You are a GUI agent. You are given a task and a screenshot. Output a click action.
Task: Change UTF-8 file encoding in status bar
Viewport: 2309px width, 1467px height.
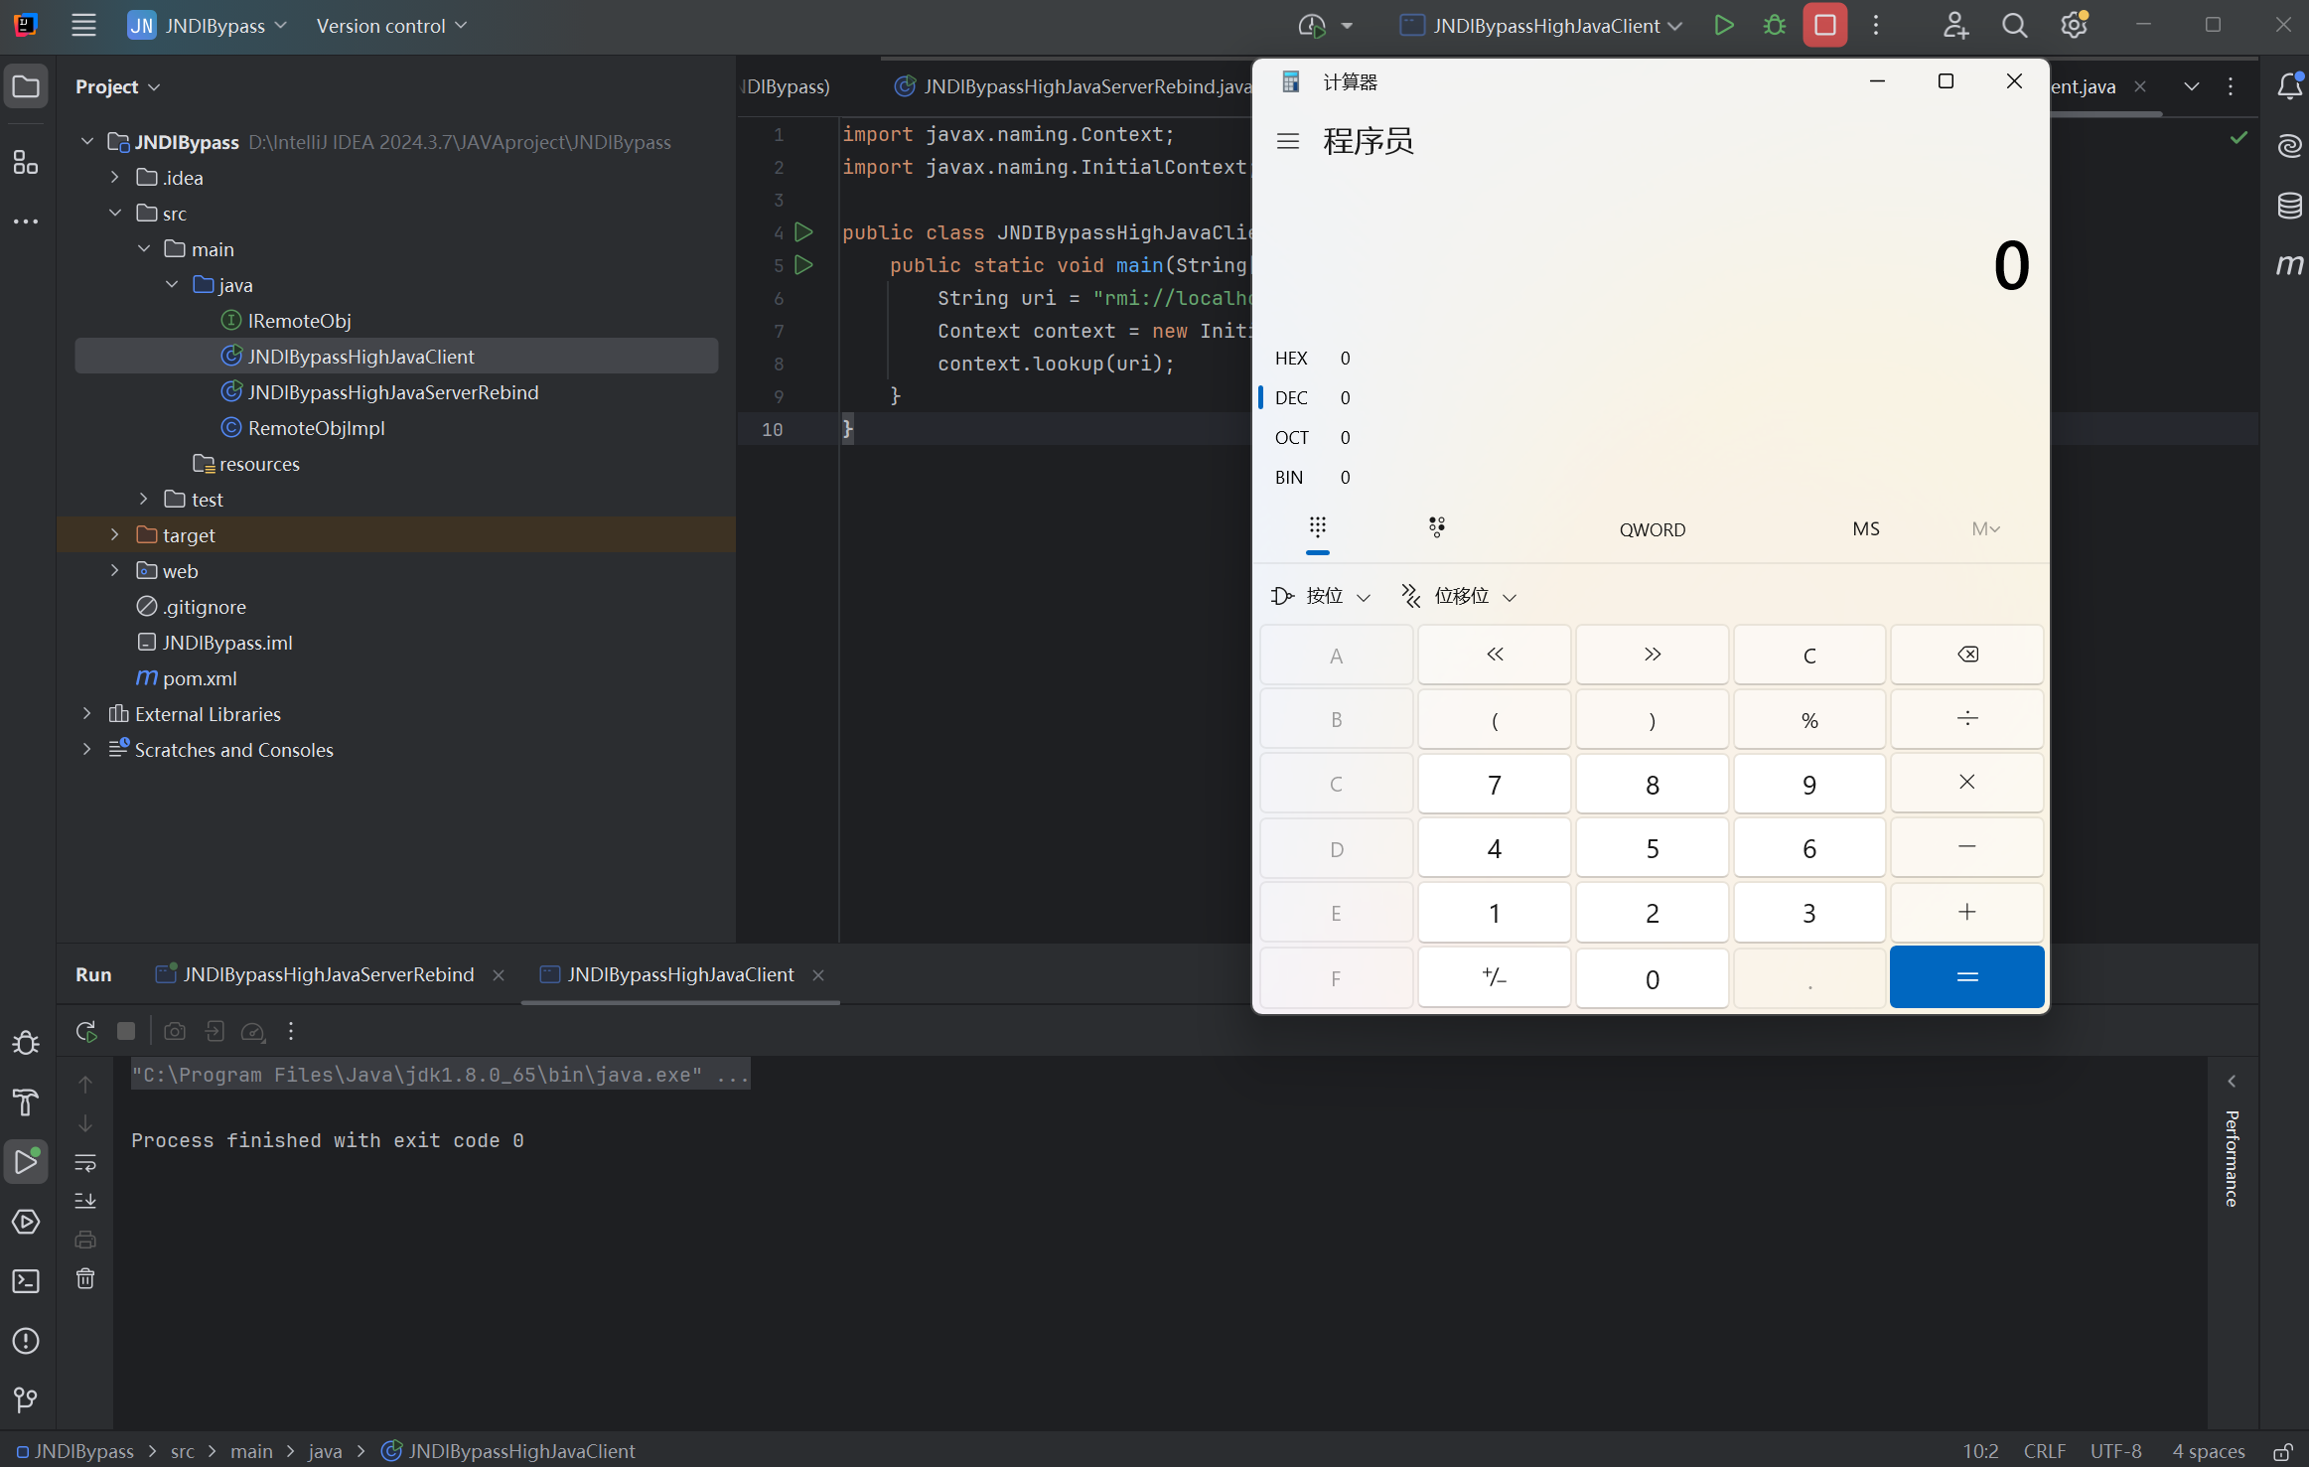click(2115, 1451)
